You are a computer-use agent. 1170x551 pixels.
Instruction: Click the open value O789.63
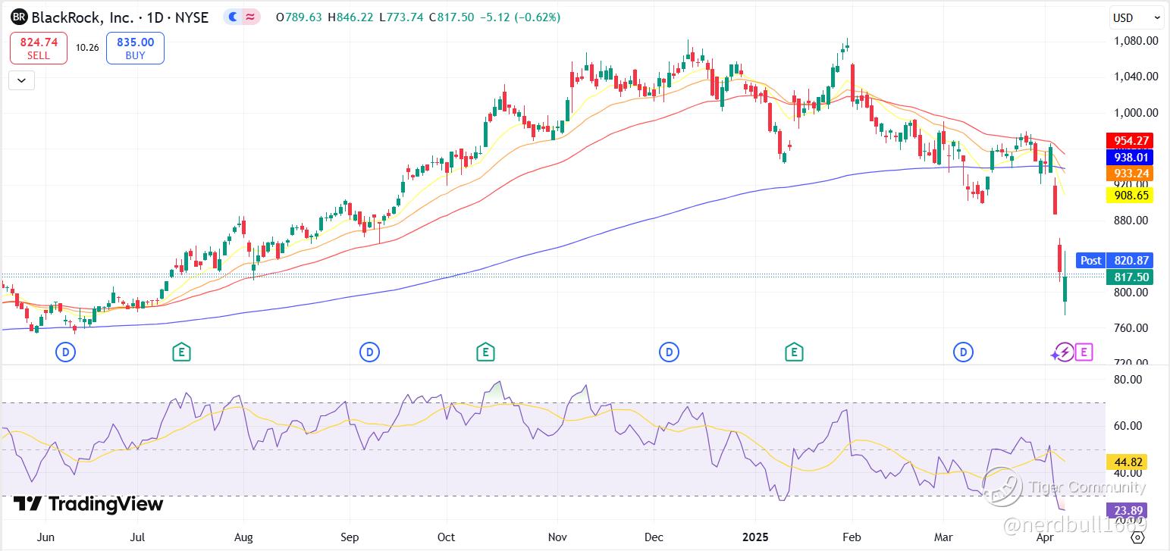(x=300, y=17)
